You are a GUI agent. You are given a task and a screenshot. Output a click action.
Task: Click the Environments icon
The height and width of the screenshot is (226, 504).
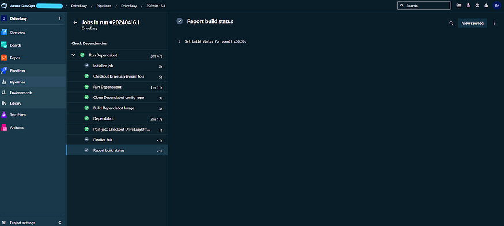4,93
